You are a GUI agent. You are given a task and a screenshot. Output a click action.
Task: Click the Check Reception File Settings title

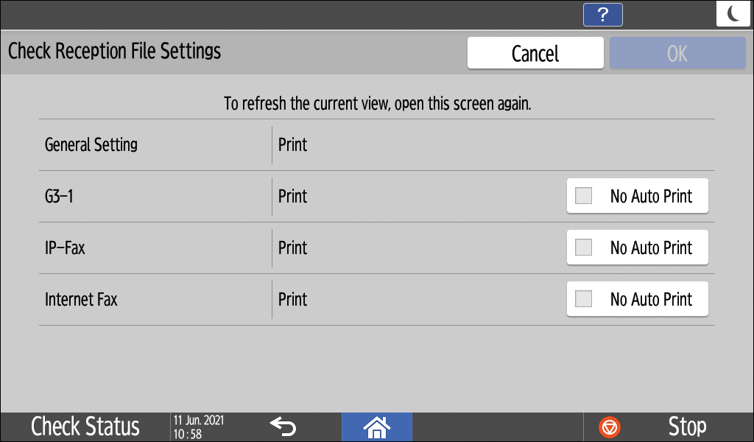pyautogui.click(x=114, y=52)
